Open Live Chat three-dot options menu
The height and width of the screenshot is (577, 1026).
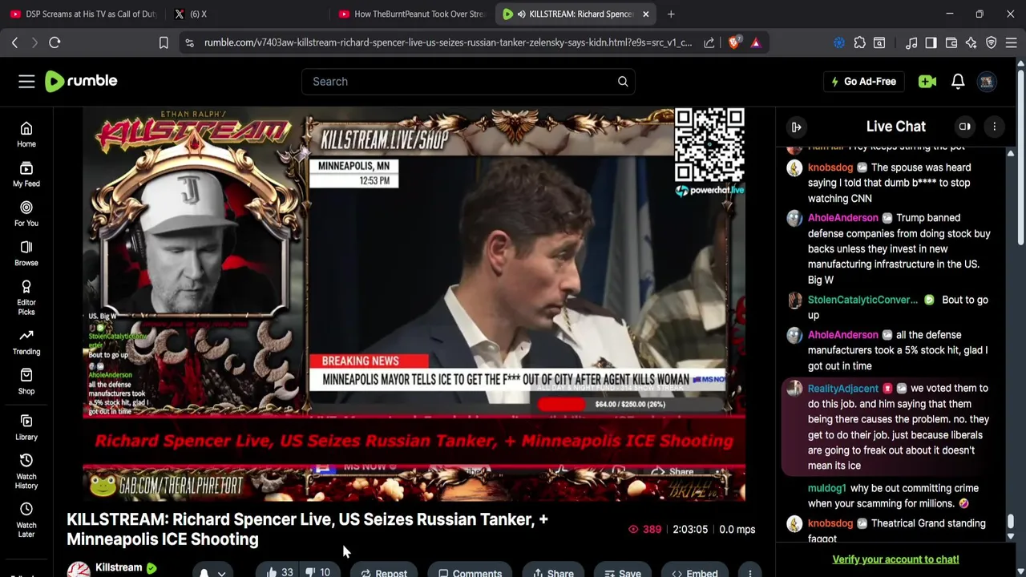[x=995, y=127]
